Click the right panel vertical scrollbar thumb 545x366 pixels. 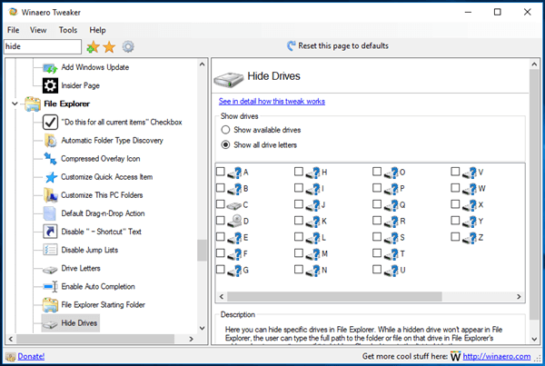click(x=534, y=194)
